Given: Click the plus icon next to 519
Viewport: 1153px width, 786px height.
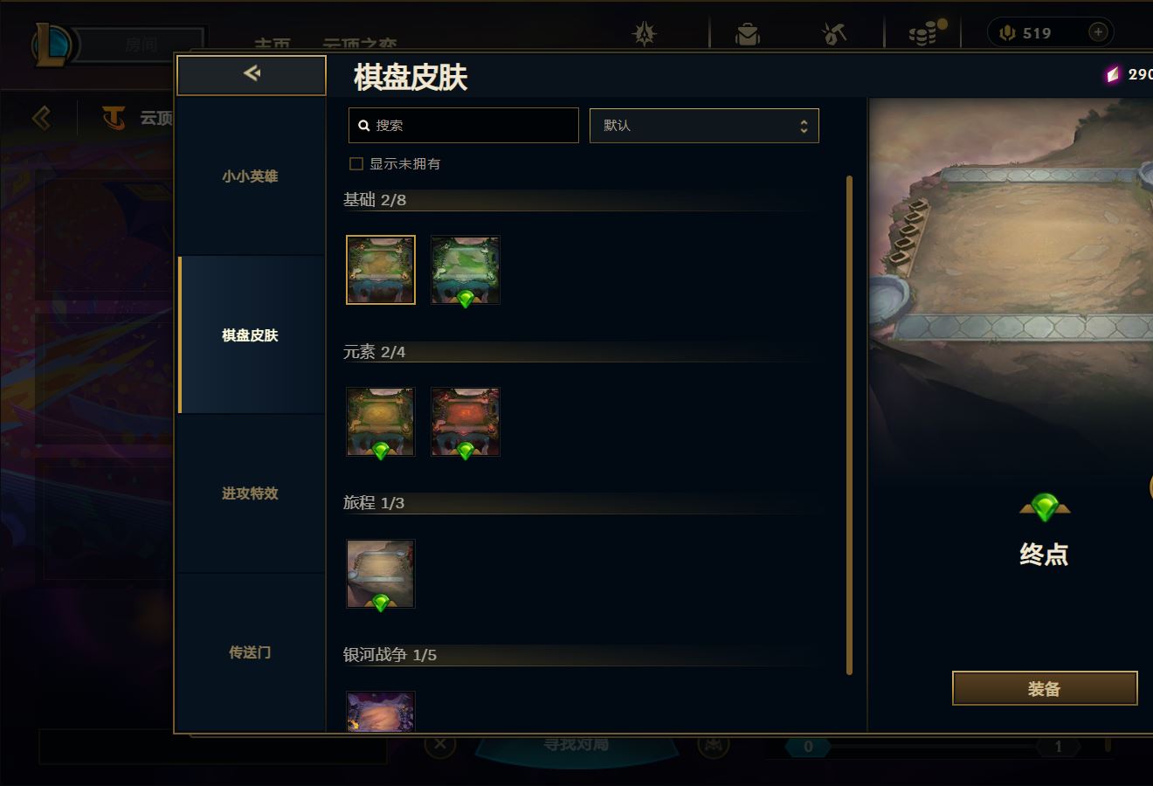Looking at the screenshot, I should (x=1098, y=32).
